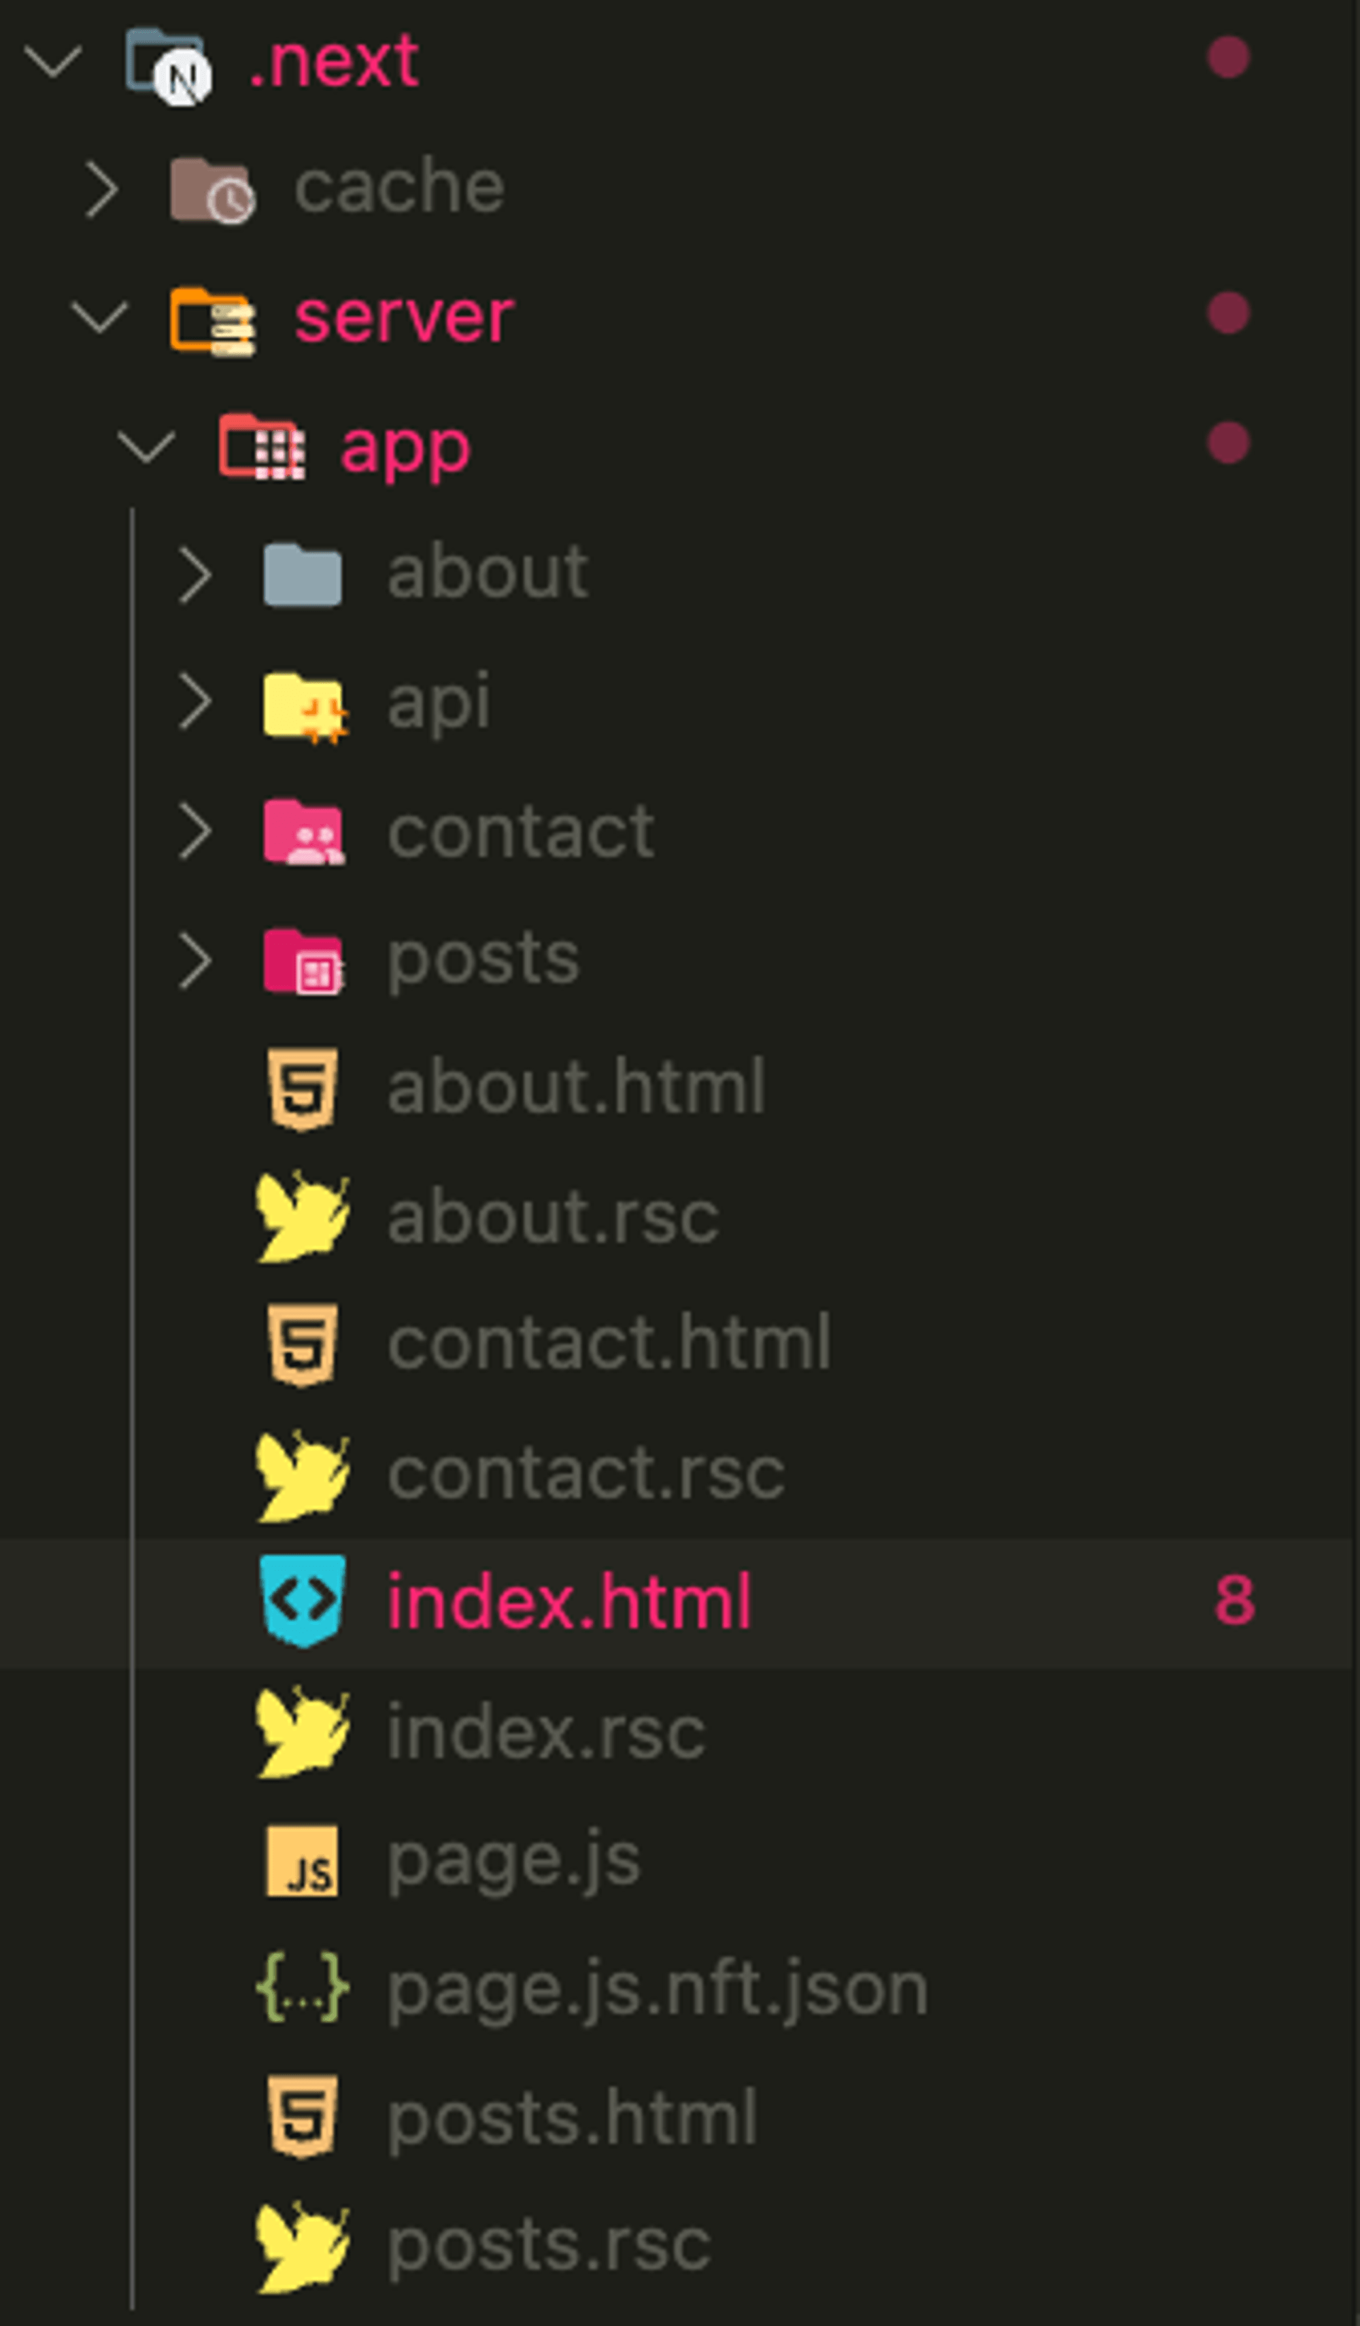Click the JS icon beside page.js

pyautogui.click(x=303, y=1861)
